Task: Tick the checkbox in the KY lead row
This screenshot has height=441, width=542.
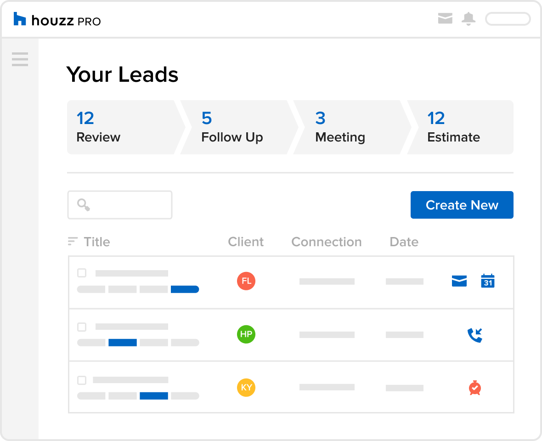Action: click(x=82, y=380)
